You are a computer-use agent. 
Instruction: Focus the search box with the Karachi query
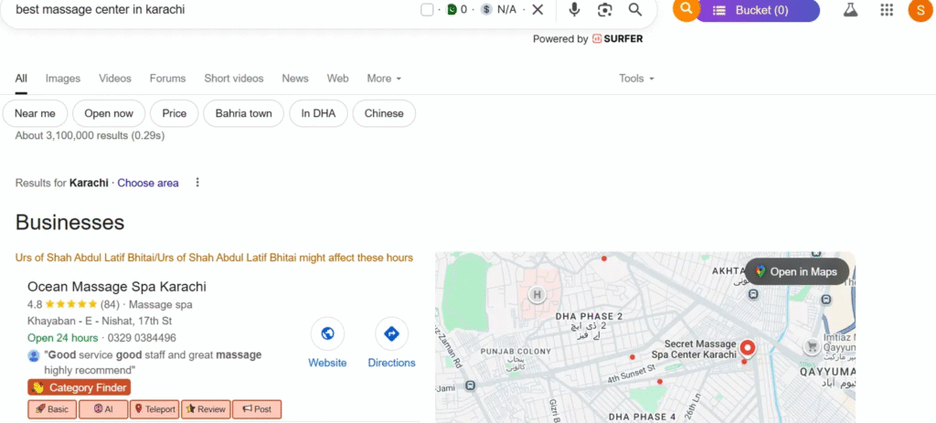tap(215, 9)
